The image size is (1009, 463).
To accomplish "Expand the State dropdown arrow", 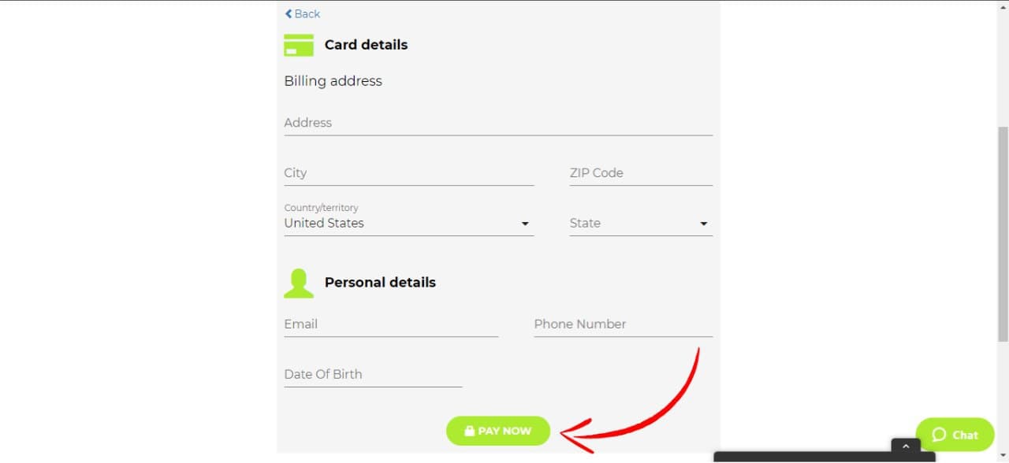I will [704, 224].
